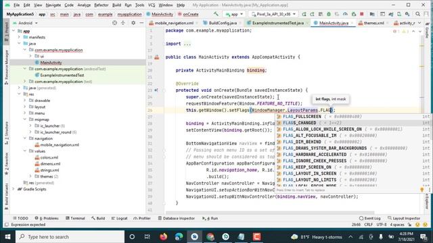Open the Build Variants side panel
The height and width of the screenshot is (243, 433).
(x=7, y=196)
